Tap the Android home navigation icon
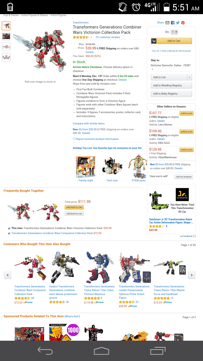Image resolution: width=203 pixels, height=361 pixels. click(x=101, y=351)
